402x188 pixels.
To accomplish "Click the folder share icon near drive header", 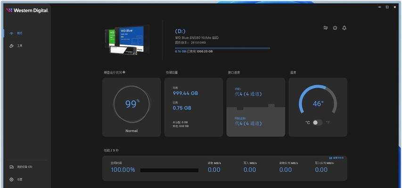I will tap(326, 28).
